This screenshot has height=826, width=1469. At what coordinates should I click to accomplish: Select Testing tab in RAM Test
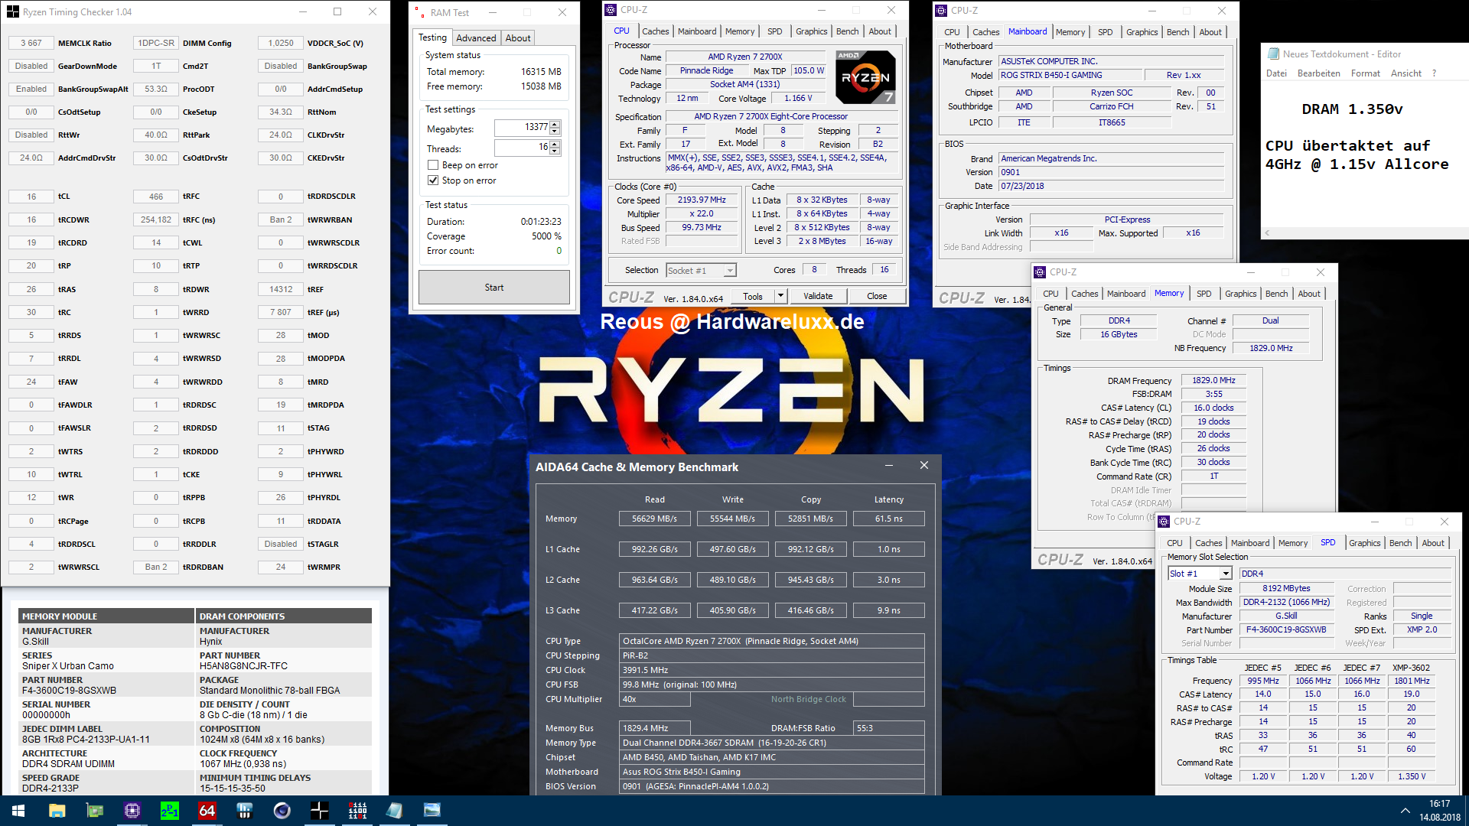(432, 37)
